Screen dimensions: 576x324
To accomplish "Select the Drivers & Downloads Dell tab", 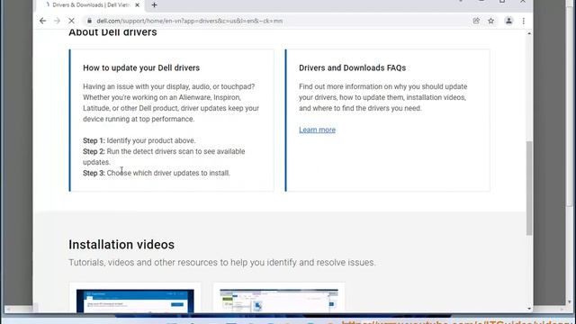I will pyautogui.click(x=91, y=5).
